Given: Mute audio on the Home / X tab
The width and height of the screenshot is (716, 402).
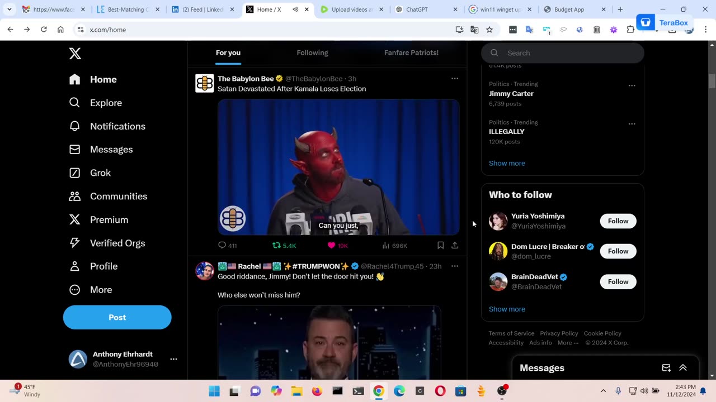Looking at the screenshot, I should pyautogui.click(x=295, y=9).
